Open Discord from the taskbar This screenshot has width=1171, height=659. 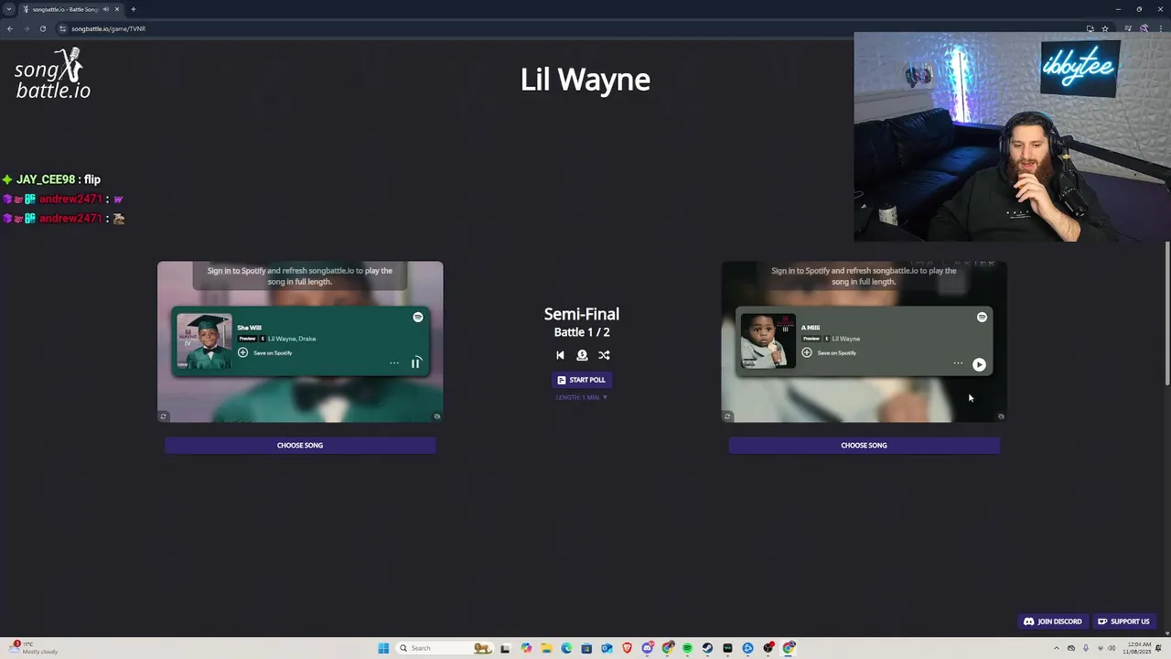[x=647, y=648]
